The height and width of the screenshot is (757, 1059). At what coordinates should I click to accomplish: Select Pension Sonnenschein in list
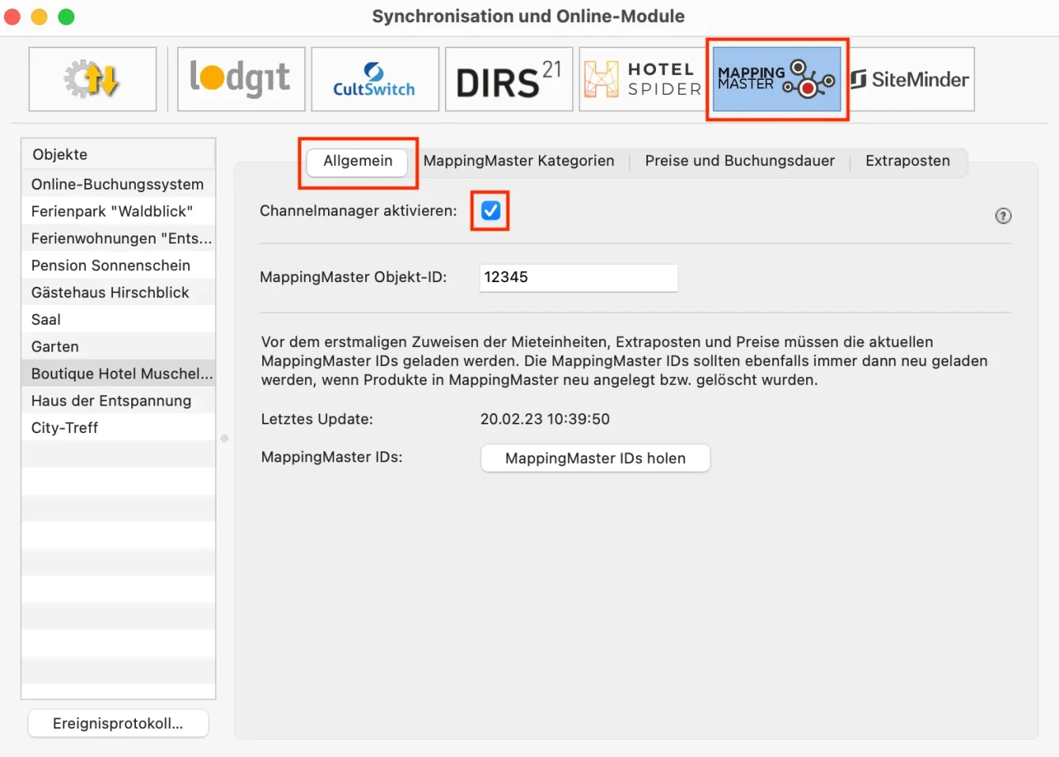[x=119, y=266]
